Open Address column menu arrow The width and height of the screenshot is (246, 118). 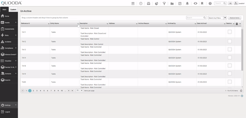[x=137, y=24]
